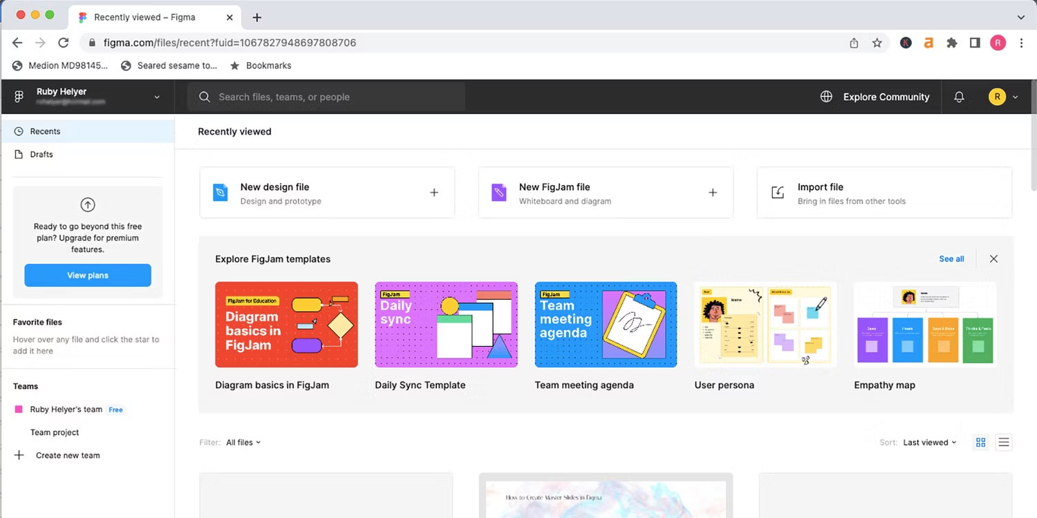Open the All files filter dropdown

(243, 443)
